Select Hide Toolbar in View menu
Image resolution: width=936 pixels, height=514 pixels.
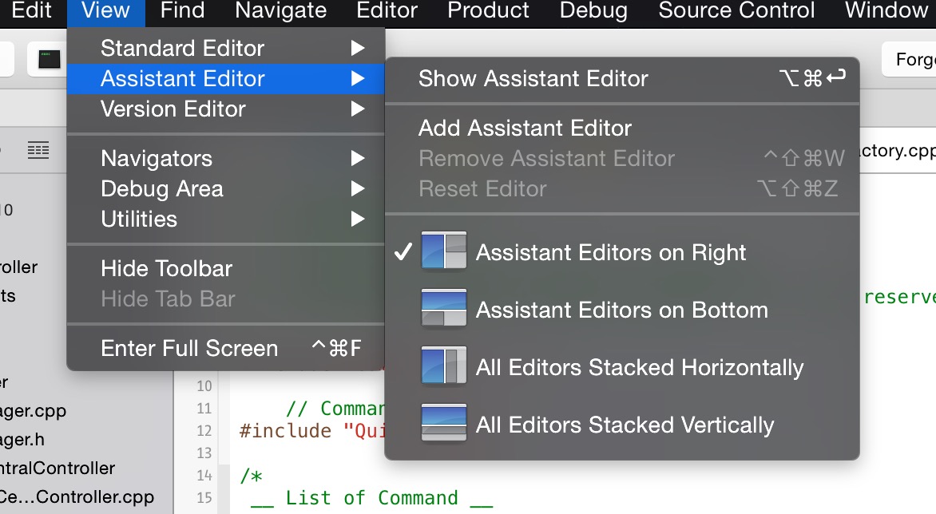click(x=166, y=268)
